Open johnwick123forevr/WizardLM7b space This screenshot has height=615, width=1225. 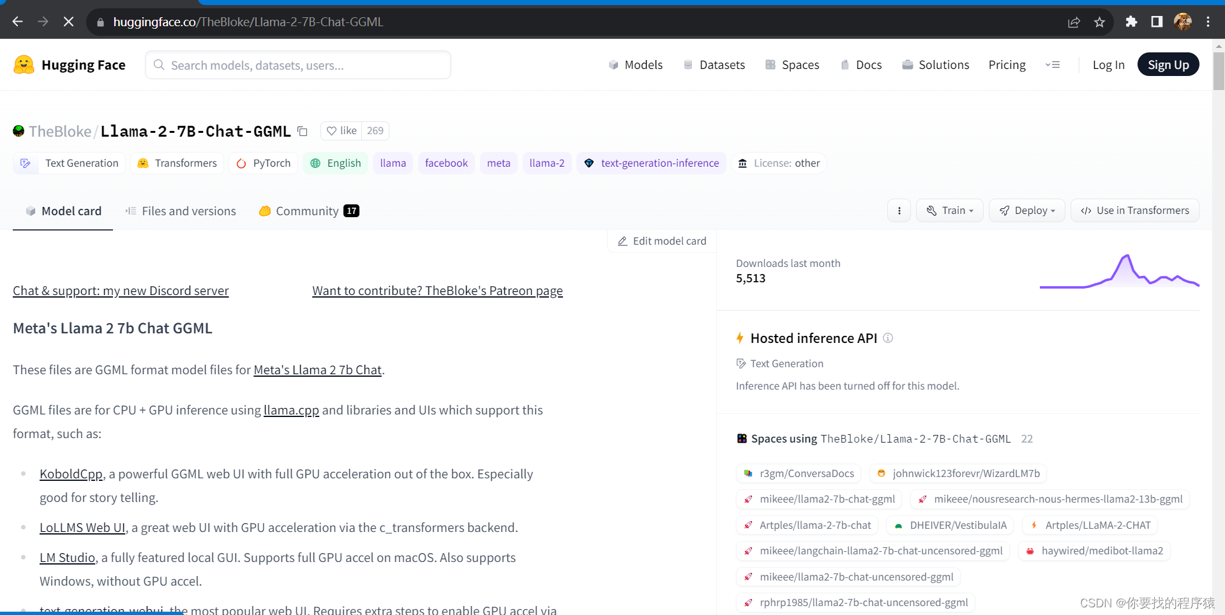click(958, 474)
